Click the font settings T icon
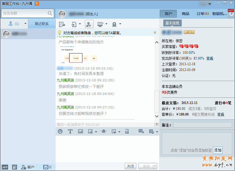The image size is (235, 171). coord(70,131)
